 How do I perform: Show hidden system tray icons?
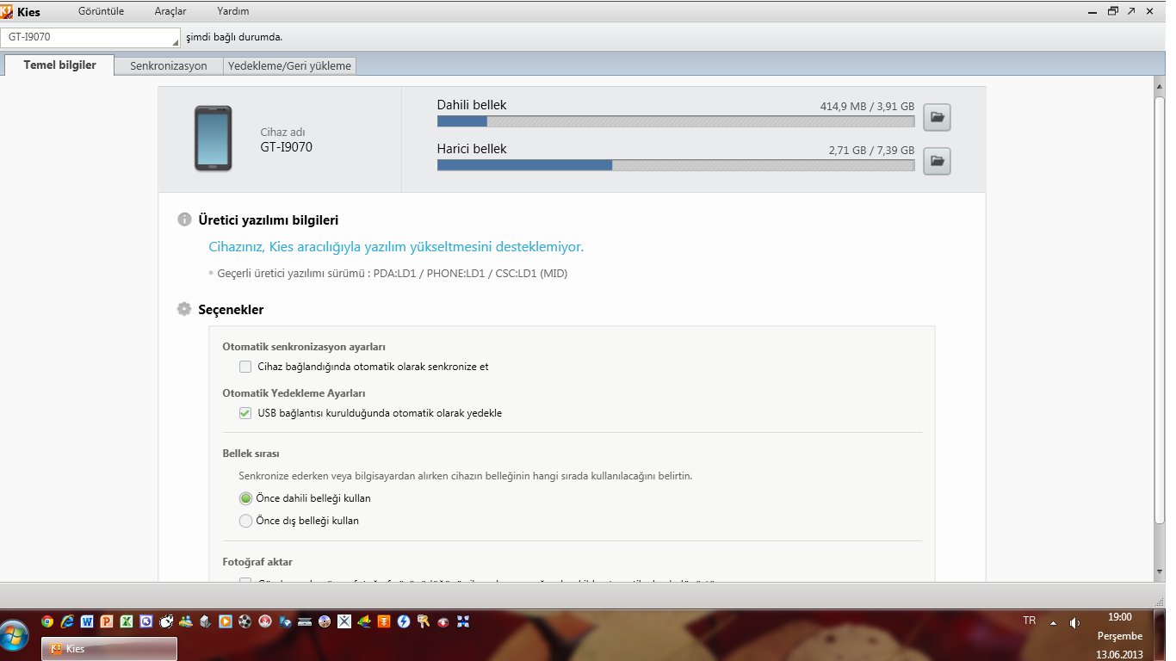click(1053, 622)
